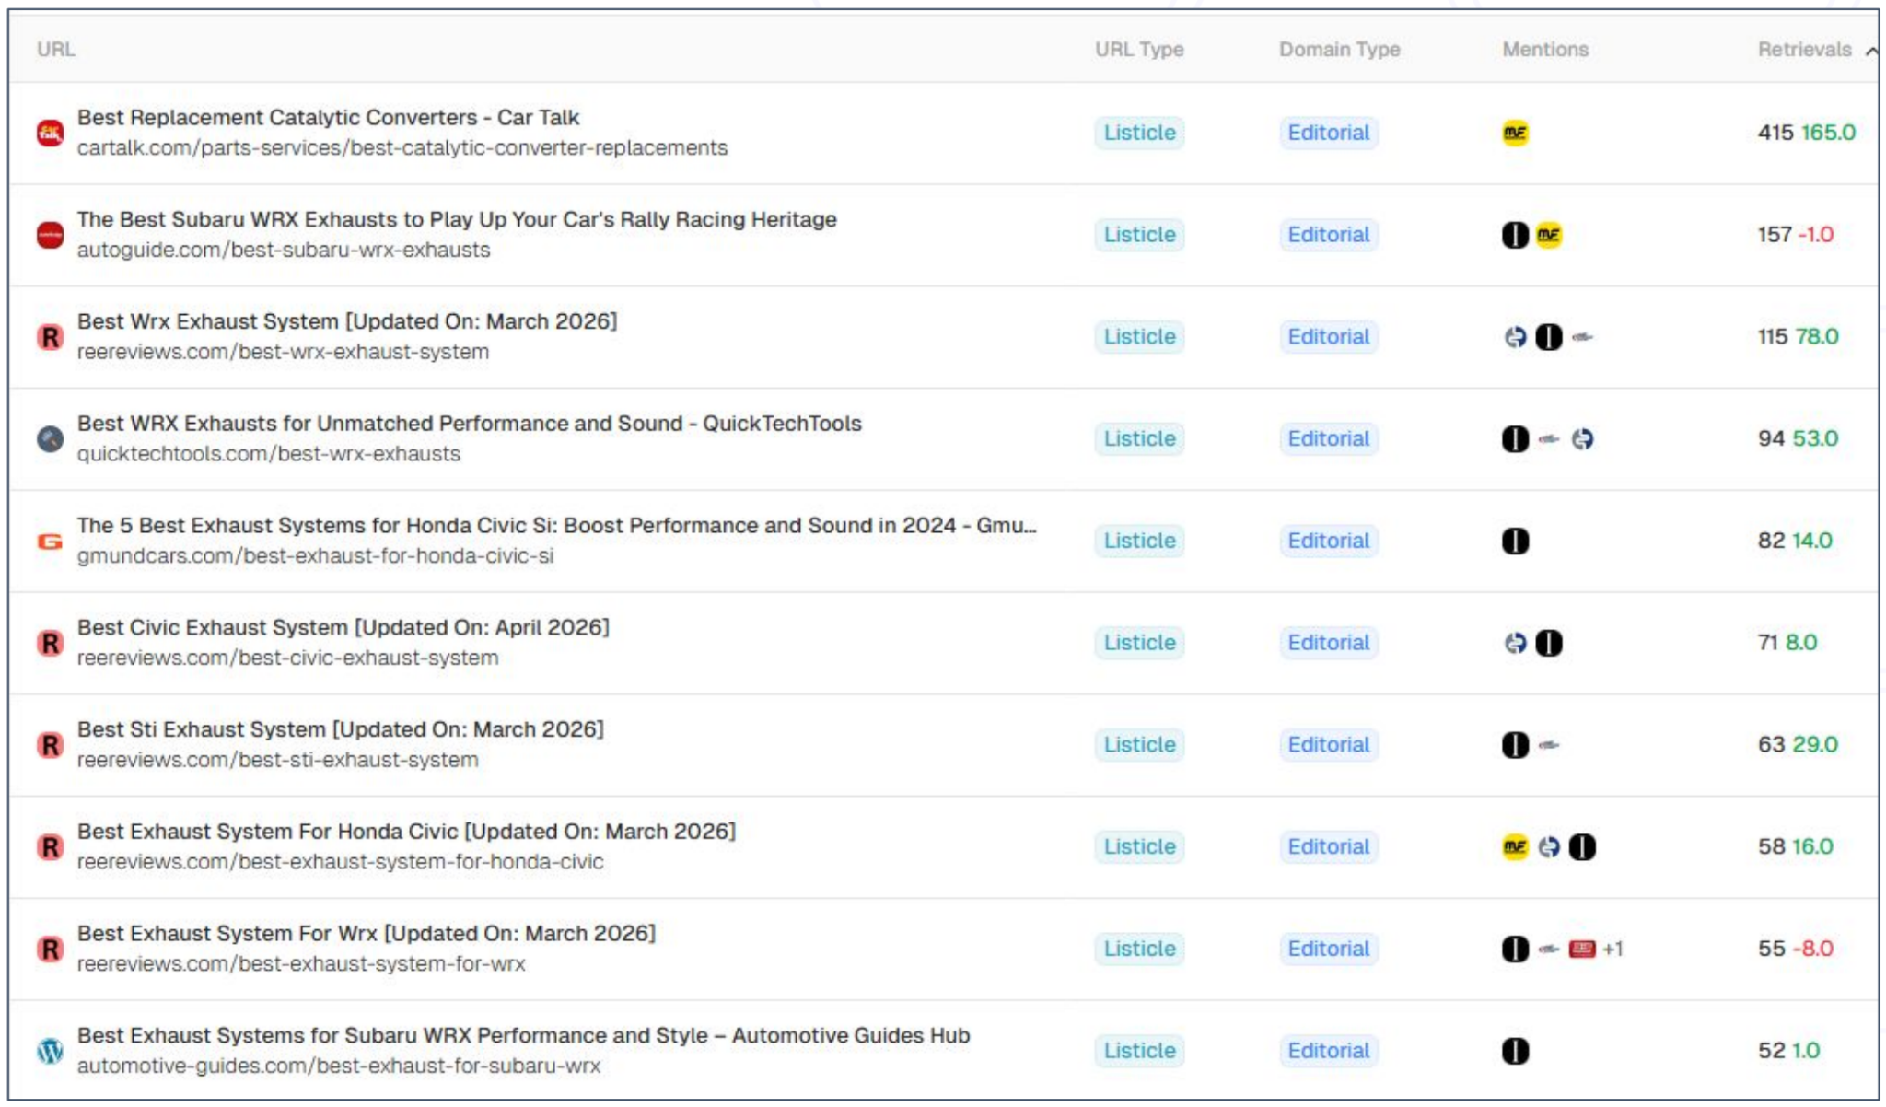Click the QuickTechTools grey favicon
Viewport: 1886px width, 1107px height.
(x=50, y=439)
